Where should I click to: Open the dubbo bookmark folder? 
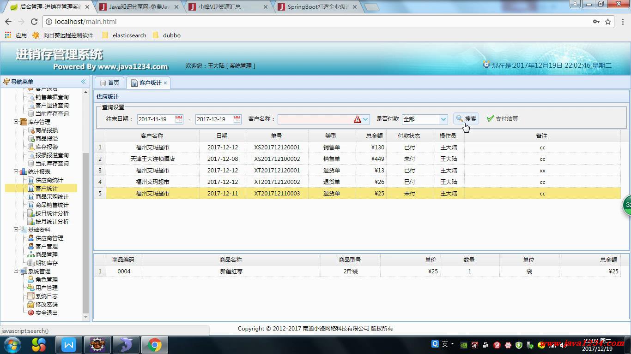pyautogui.click(x=167, y=35)
